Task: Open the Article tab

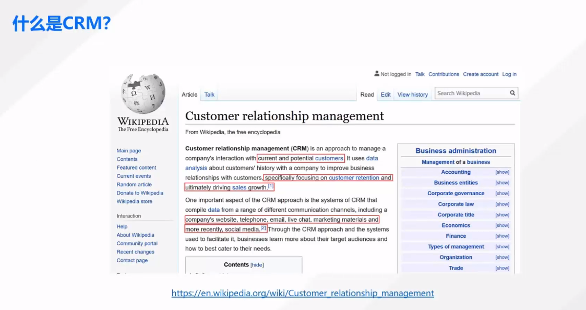Action: tap(189, 95)
